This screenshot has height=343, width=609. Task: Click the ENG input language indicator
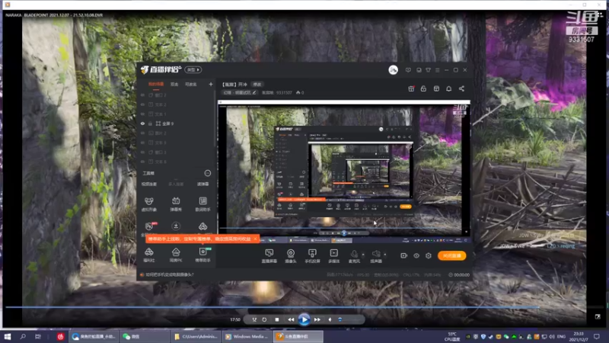pos(561,336)
